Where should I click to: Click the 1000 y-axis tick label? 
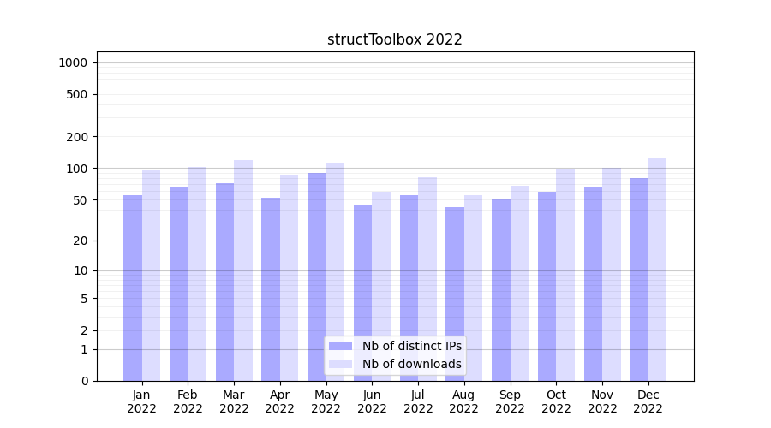click(73, 62)
